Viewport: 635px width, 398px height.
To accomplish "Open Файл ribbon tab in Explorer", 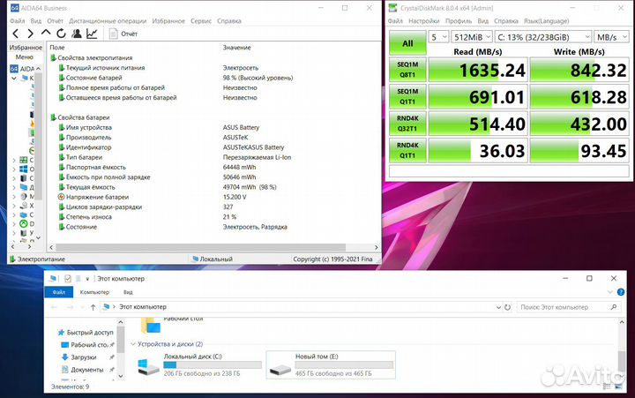I will (x=59, y=292).
